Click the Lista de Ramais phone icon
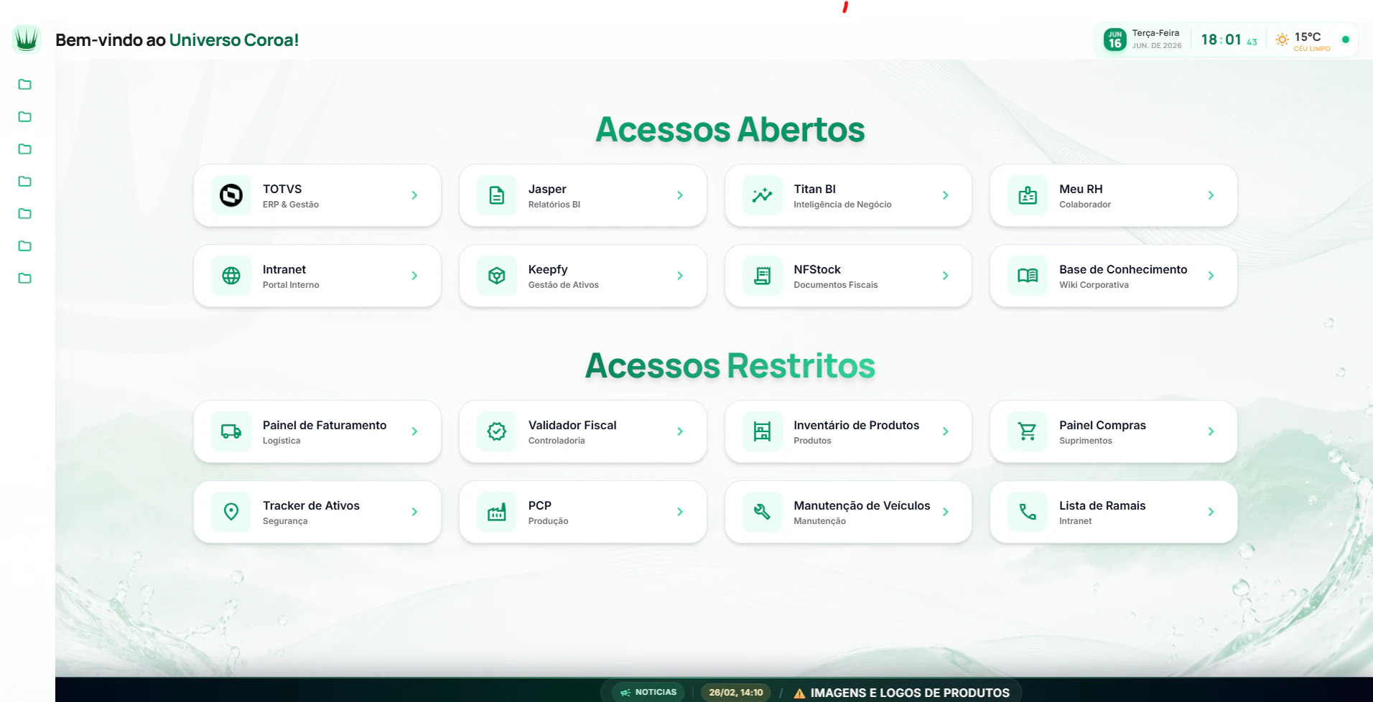The height and width of the screenshot is (702, 1373). click(1028, 512)
